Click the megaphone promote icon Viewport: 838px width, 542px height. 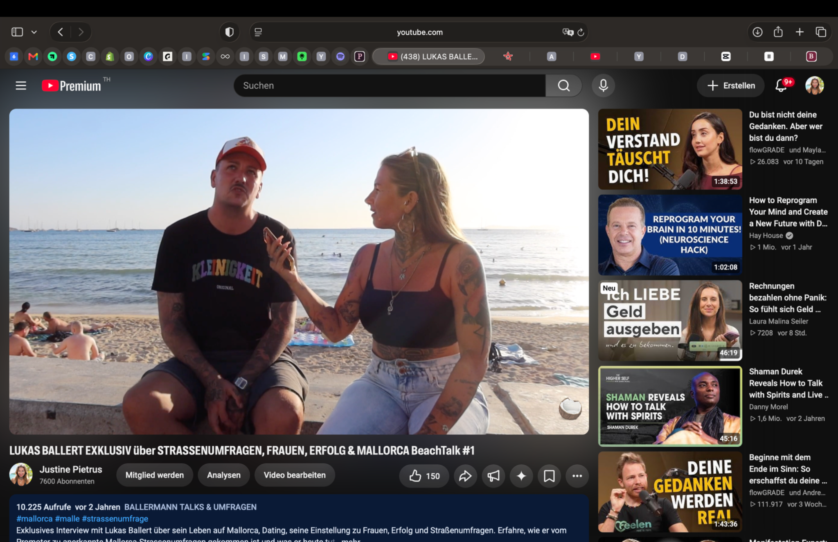[493, 476]
